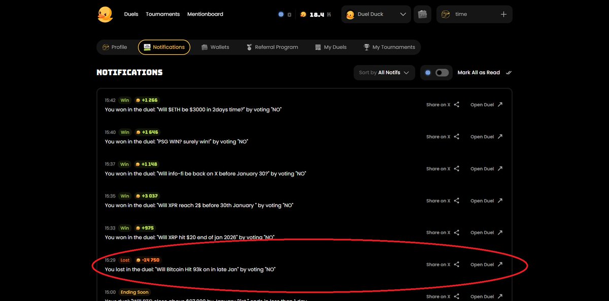Click open arrow icon in info-fi row
The height and width of the screenshot is (301, 609).
click(x=500, y=169)
